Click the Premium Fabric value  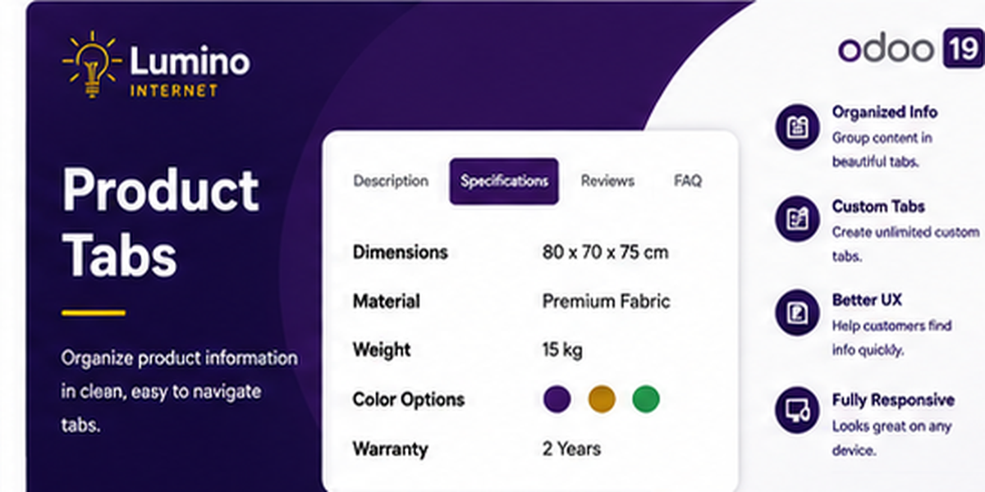coord(607,301)
